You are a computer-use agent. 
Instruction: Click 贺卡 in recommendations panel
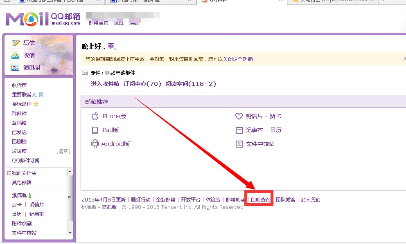[x=275, y=116]
